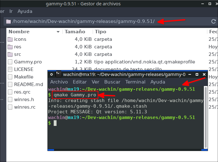
Task: Minimize the file manager window
Action: [x=203, y=4]
